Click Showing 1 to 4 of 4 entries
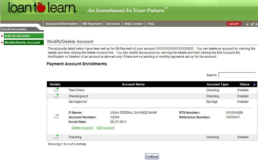Viewport: 258px width, 161px height. 67,144
